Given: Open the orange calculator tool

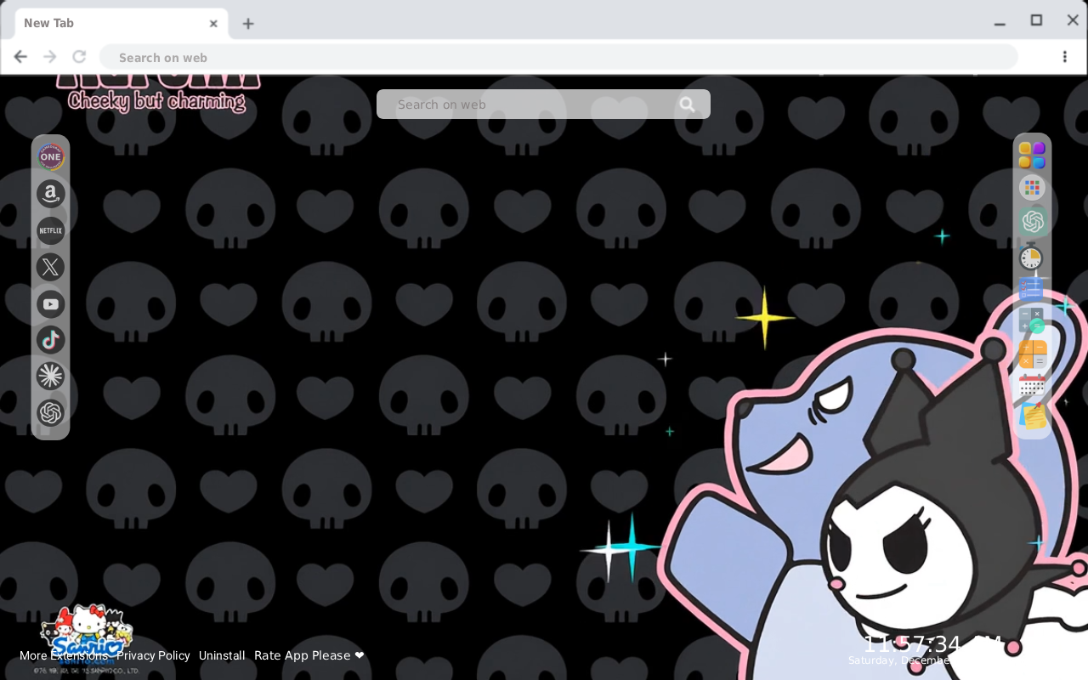Looking at the screenshot, I should pyautogui.click(x=1033, y=354).
